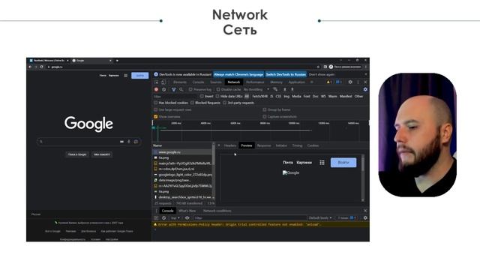Click Switch DevTools to Russian button
Viewport: 480px width, 270px height.
[x=286, y=74]
